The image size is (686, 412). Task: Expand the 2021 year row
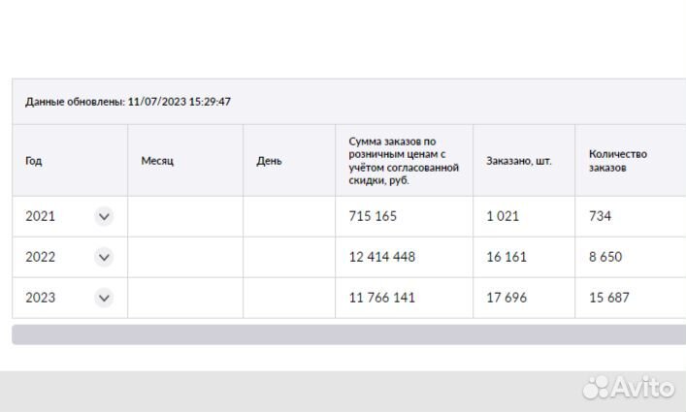(x=104, y=217)
